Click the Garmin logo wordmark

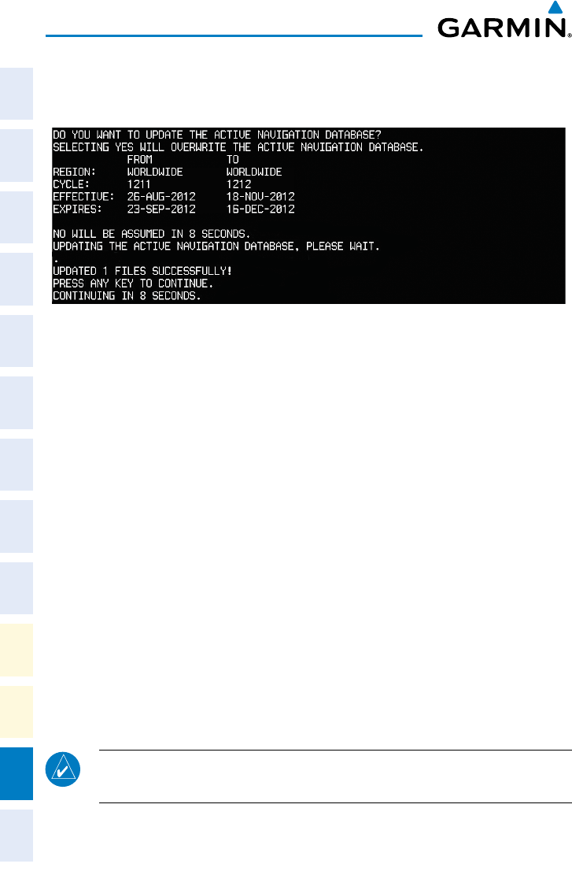tap(504, 28)
